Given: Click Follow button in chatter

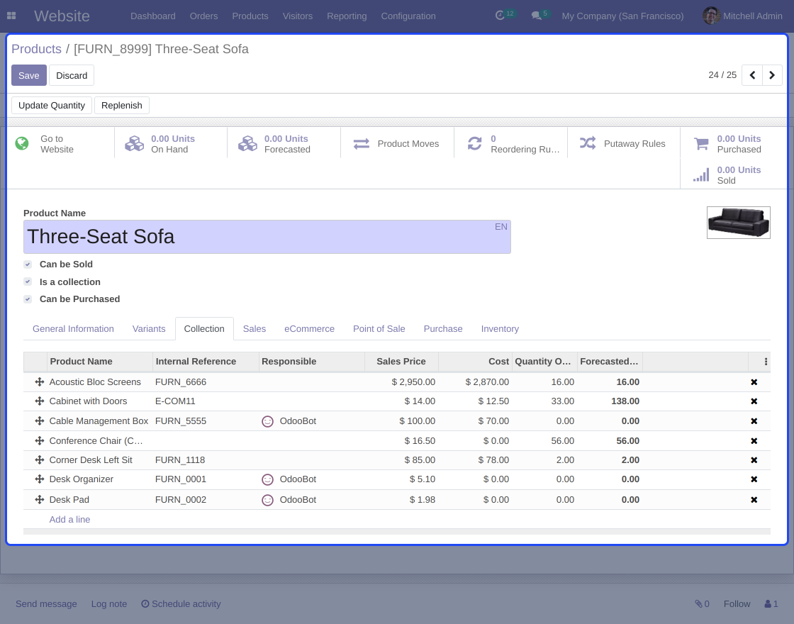Looking at the screenshot, I should (737, 603).
